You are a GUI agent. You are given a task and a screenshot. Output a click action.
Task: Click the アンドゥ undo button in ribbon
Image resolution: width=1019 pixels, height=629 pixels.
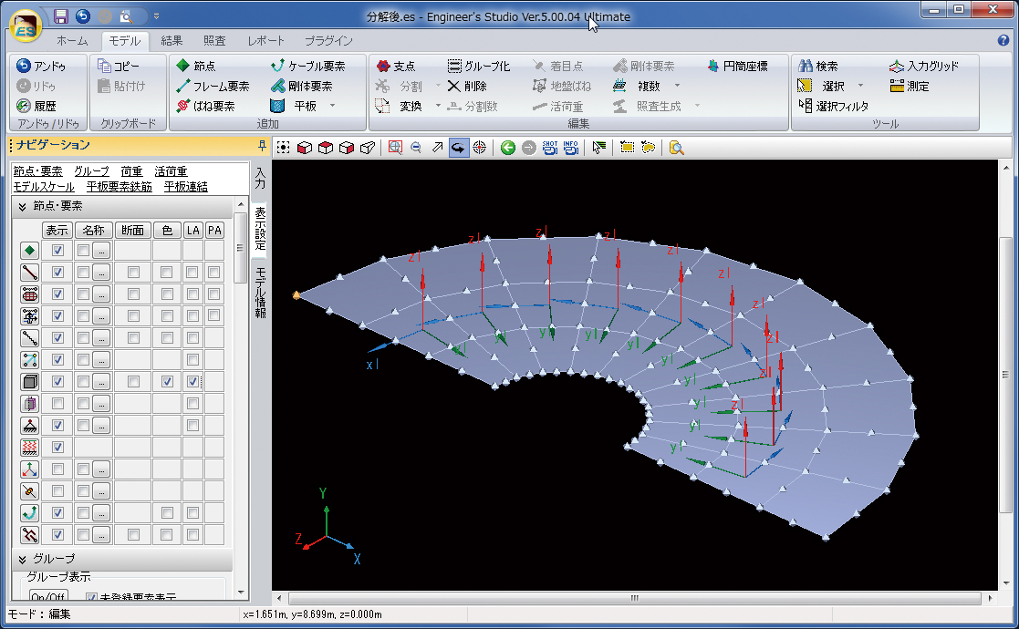click(42, 66)
